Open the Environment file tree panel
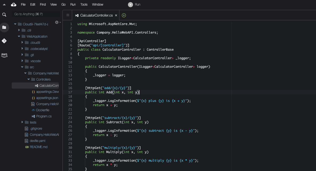Viewport: 316px width, 171px height. (4, 27)
